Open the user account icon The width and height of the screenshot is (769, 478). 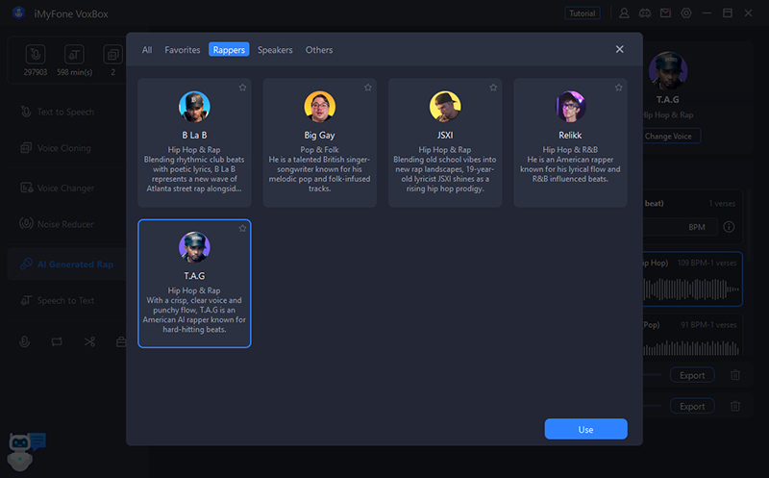click(624, 13)
